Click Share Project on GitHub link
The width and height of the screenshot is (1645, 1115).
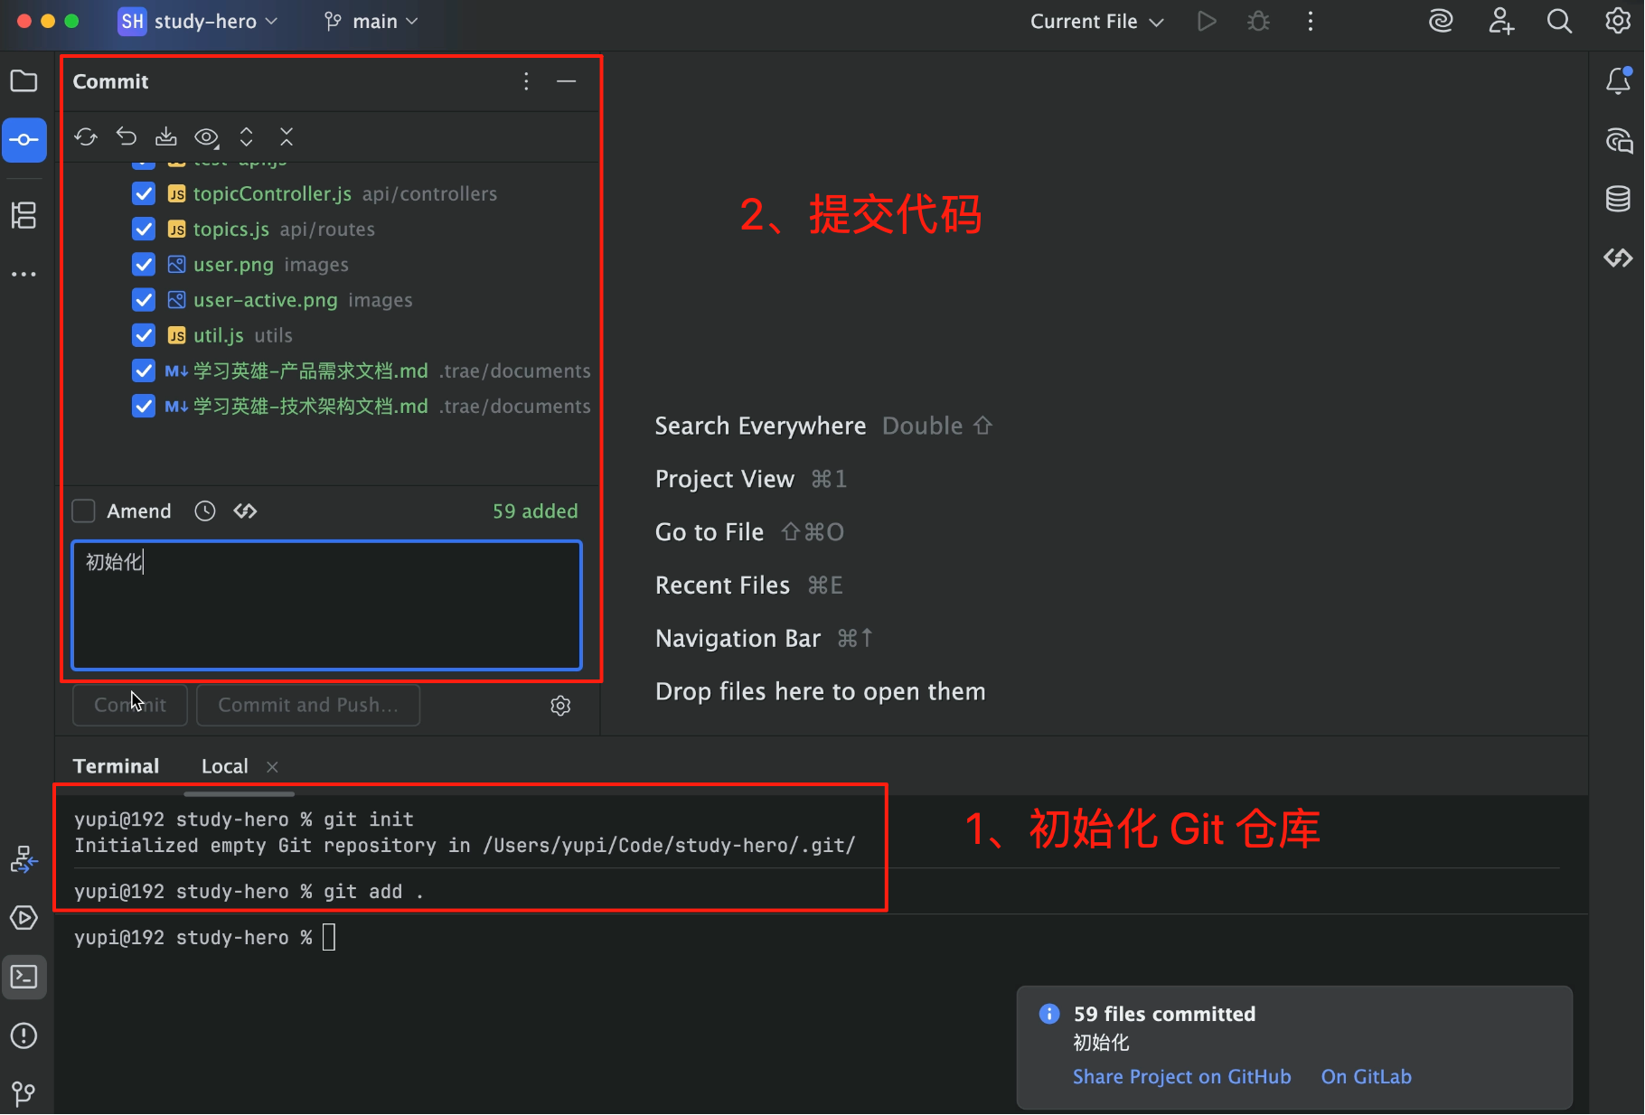tap(1181, 1077)
